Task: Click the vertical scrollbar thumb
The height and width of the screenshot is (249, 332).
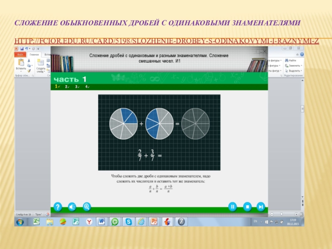Action: click(303, 109)
